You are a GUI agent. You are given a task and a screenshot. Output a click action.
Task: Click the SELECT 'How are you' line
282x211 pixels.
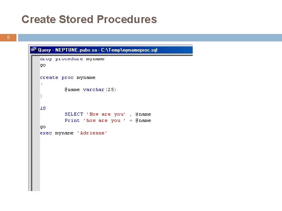tap(108, 114)
